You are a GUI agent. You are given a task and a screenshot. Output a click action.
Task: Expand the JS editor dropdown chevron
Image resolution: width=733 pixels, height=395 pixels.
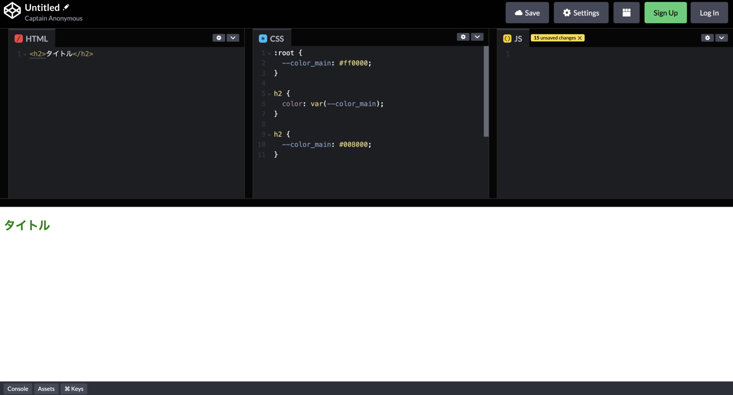coord(722,38)
